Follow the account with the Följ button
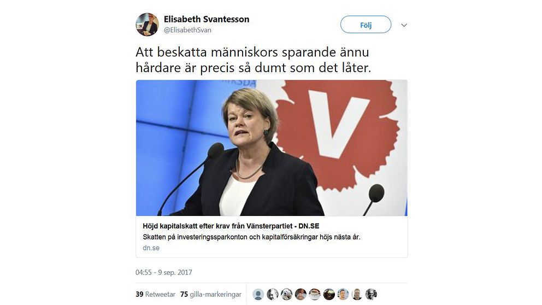 pyautogui.click(x=366, y=25)
